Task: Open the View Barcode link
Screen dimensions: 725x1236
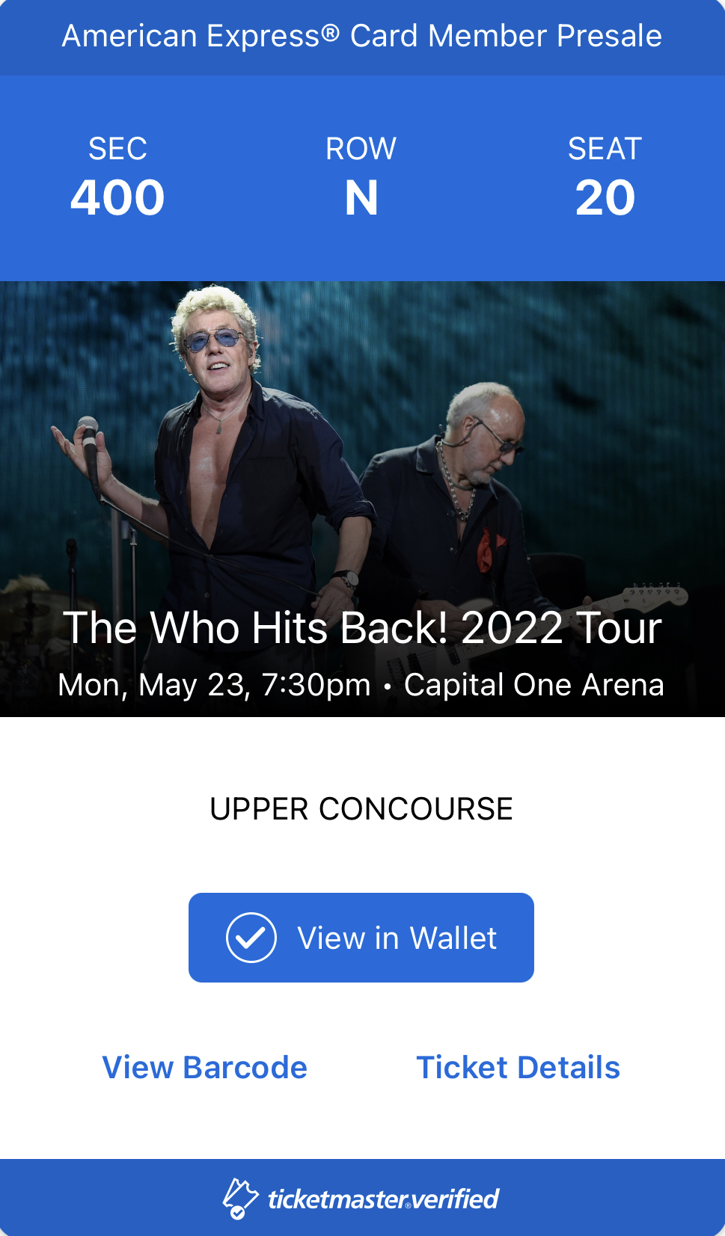Action: point(205,1067)
